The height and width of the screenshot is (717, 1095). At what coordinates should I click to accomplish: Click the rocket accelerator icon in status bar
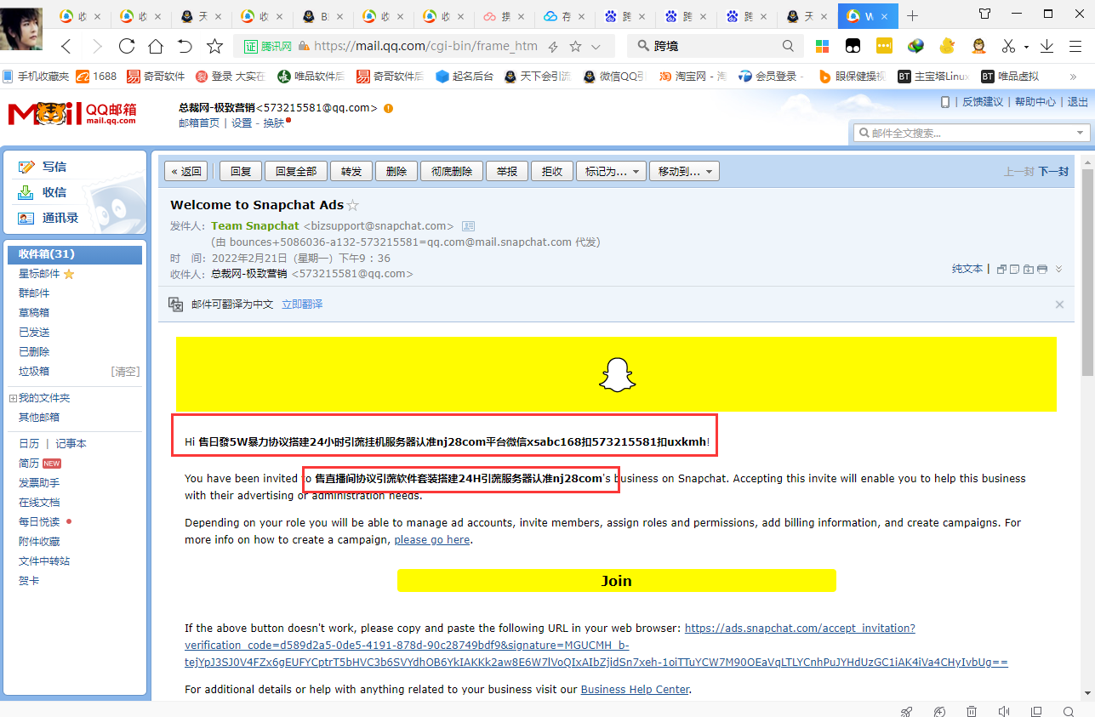pos(907,711)
